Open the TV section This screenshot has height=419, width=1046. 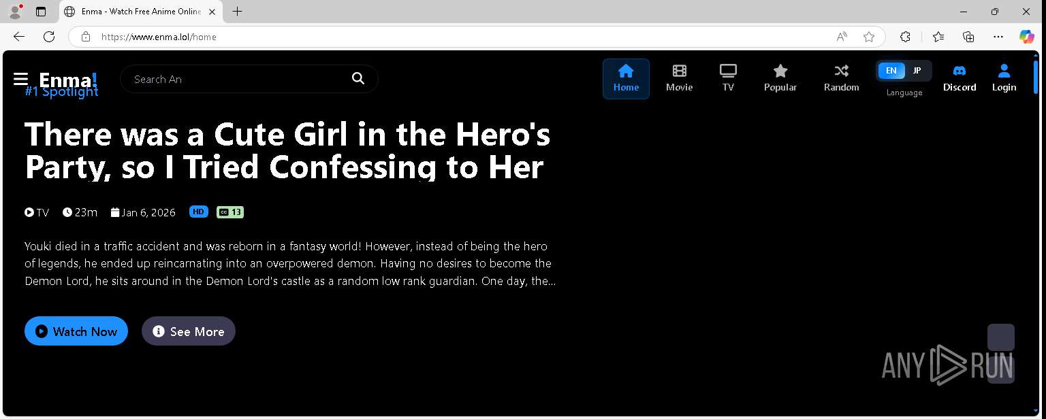point(728,79)
